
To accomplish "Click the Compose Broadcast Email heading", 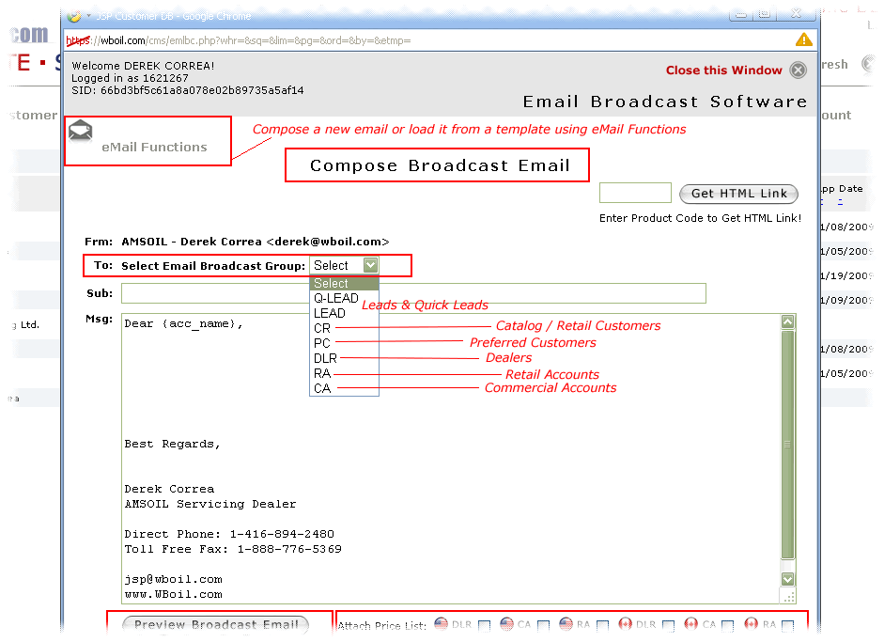I will [440, 165].
